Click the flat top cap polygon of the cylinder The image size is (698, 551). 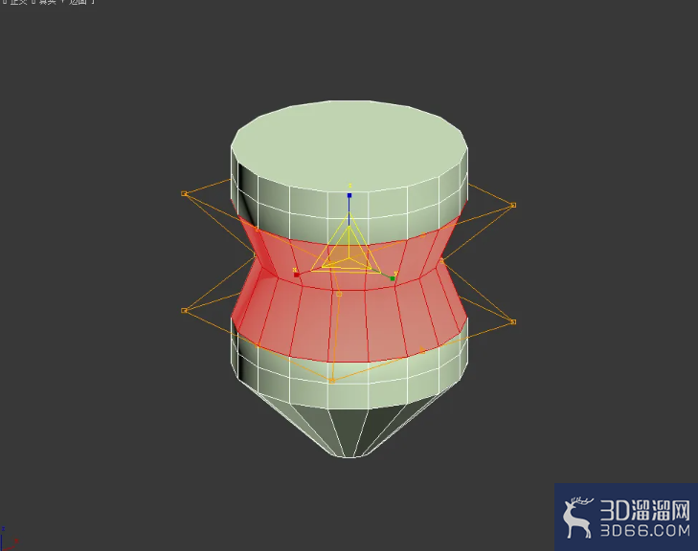pos(349,144)
